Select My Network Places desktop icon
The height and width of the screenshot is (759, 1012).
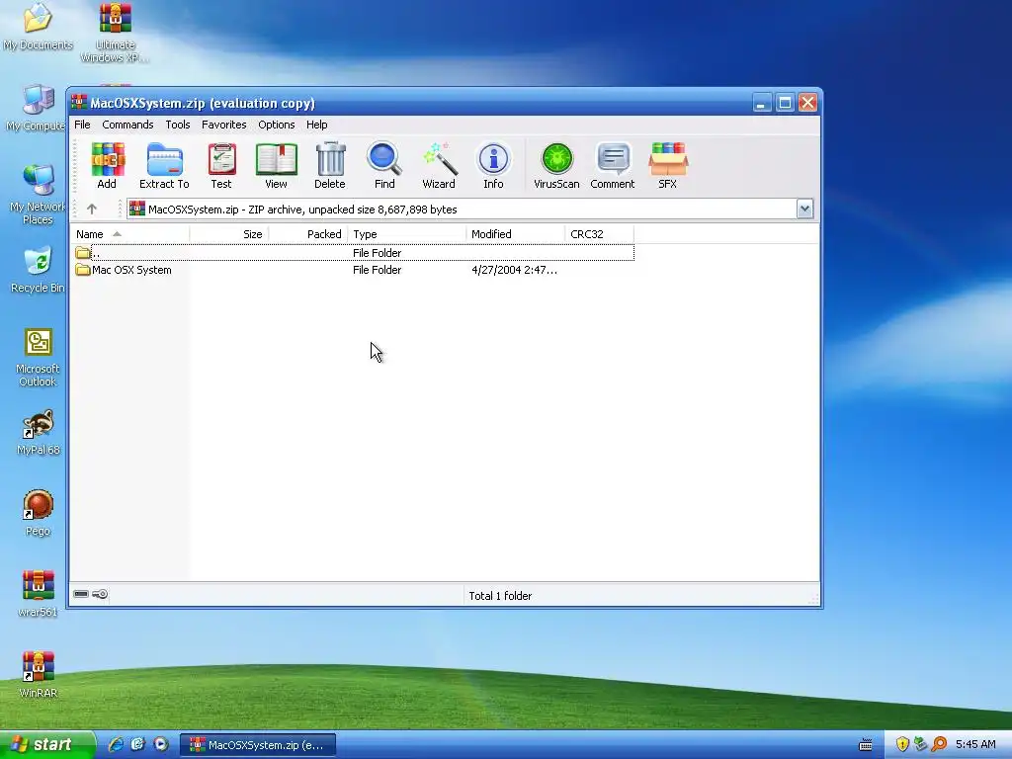[38, 195]
